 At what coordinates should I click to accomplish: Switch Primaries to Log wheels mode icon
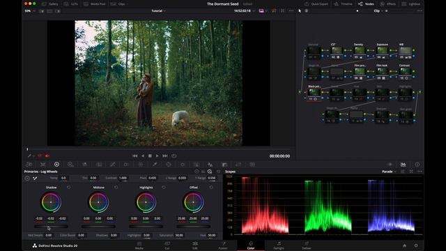(210, 172)
